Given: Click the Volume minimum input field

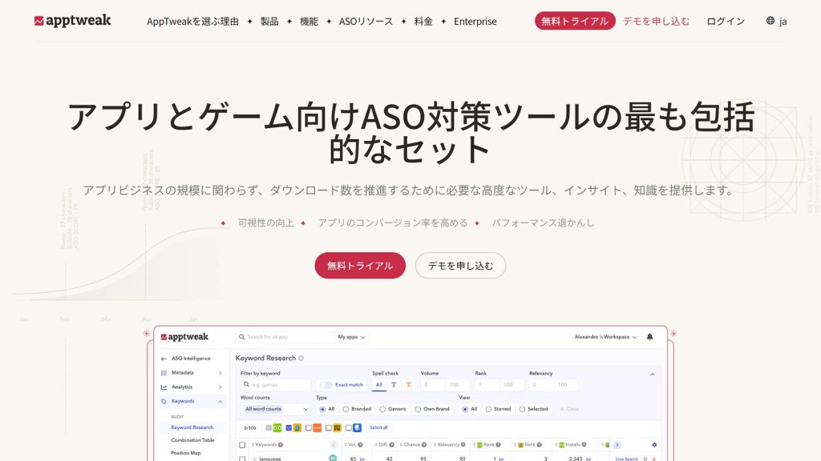Looking at the screenshot, I should tap(432, 385).
